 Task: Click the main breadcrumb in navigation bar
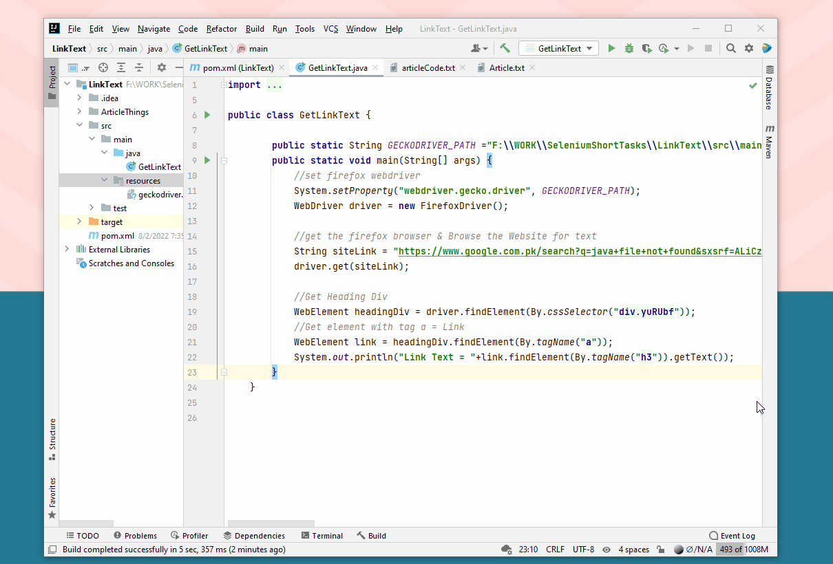(x=252, y=49)
